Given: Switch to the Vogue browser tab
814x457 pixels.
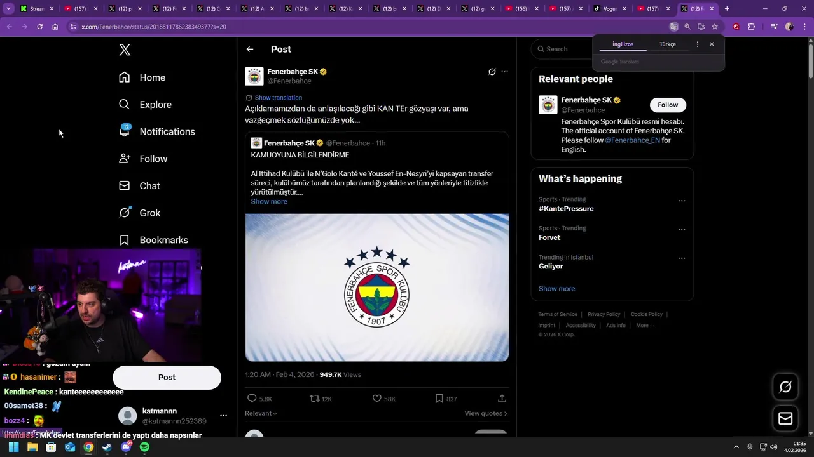Looking at the screenshot, I should 609,9.
